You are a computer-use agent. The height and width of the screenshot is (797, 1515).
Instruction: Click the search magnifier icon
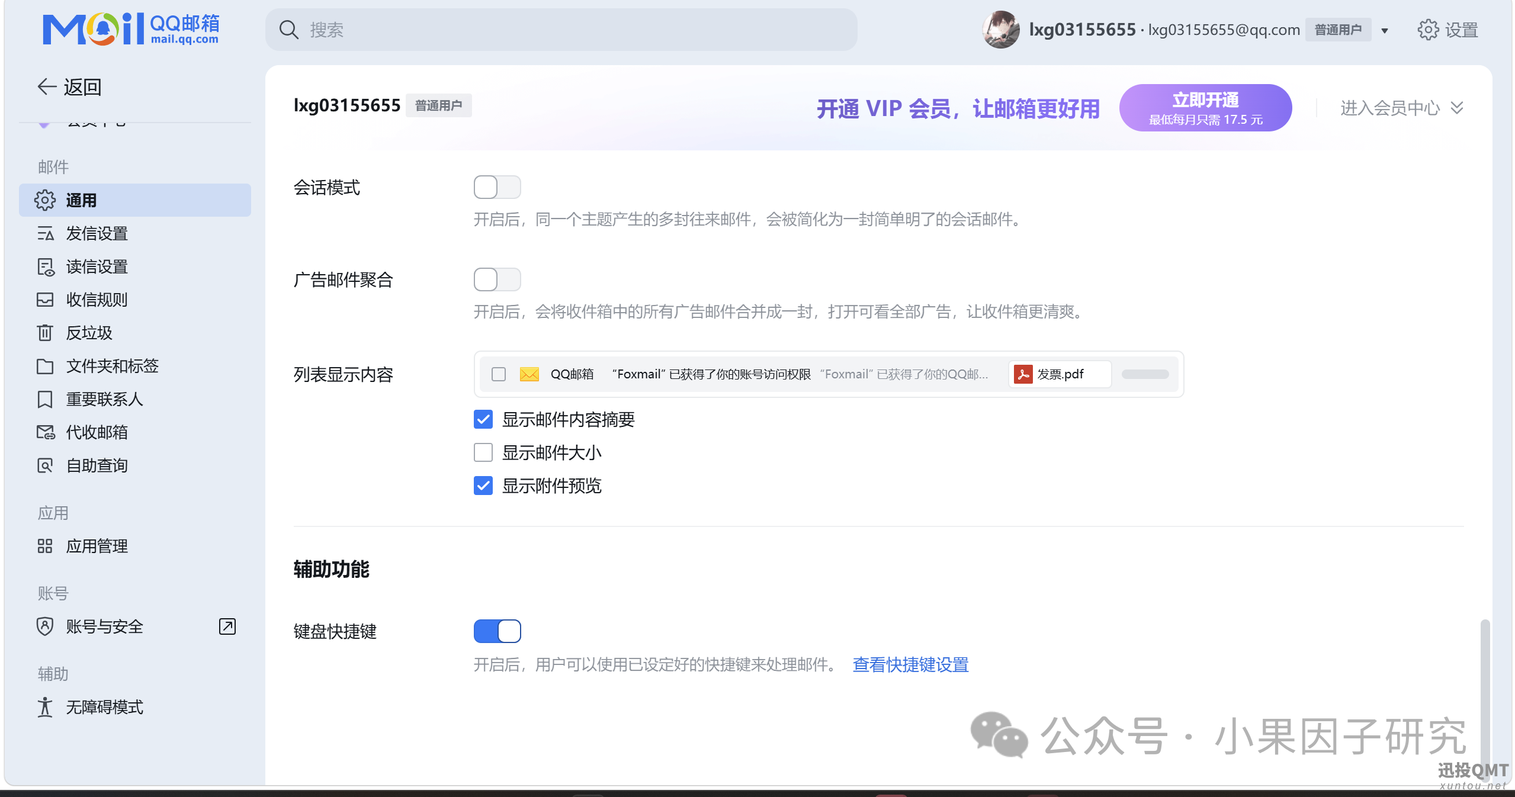coord(288,30)
